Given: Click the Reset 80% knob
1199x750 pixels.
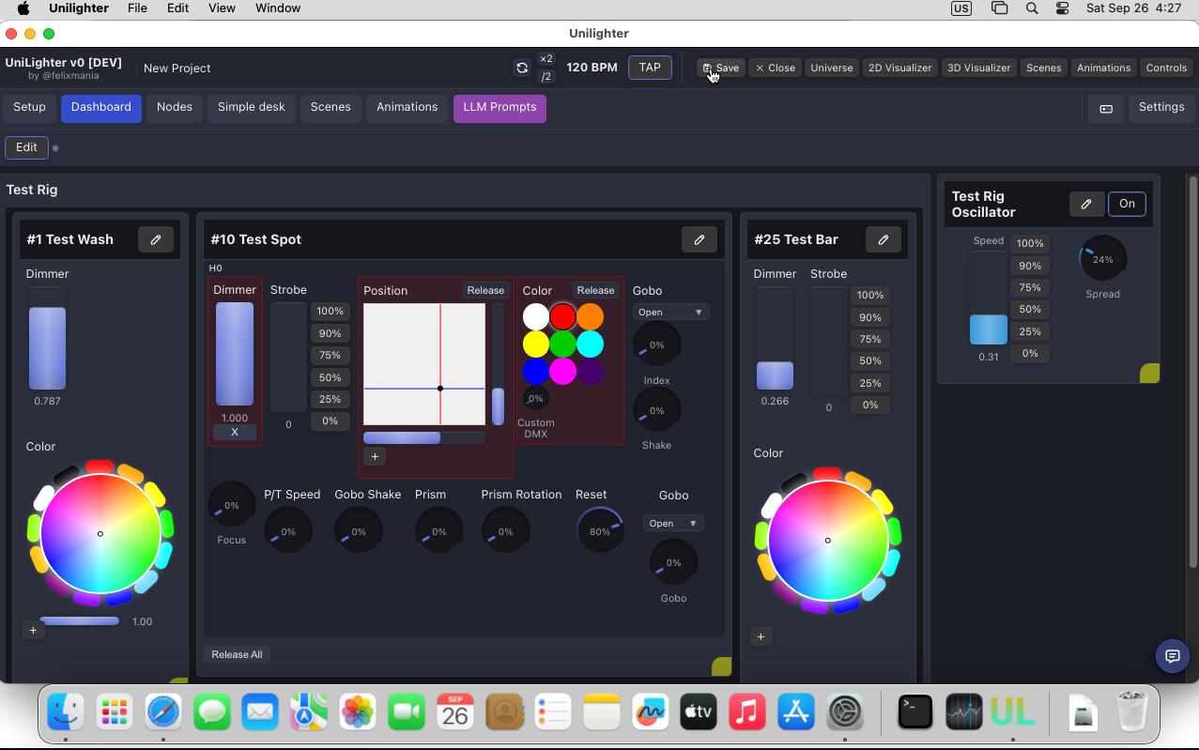Looking at the screenshot, I should (x=599, y=531).
